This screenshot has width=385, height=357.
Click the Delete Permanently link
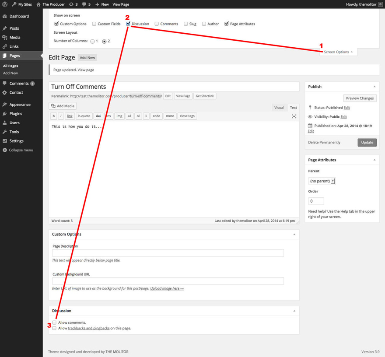tap(324, 143)
